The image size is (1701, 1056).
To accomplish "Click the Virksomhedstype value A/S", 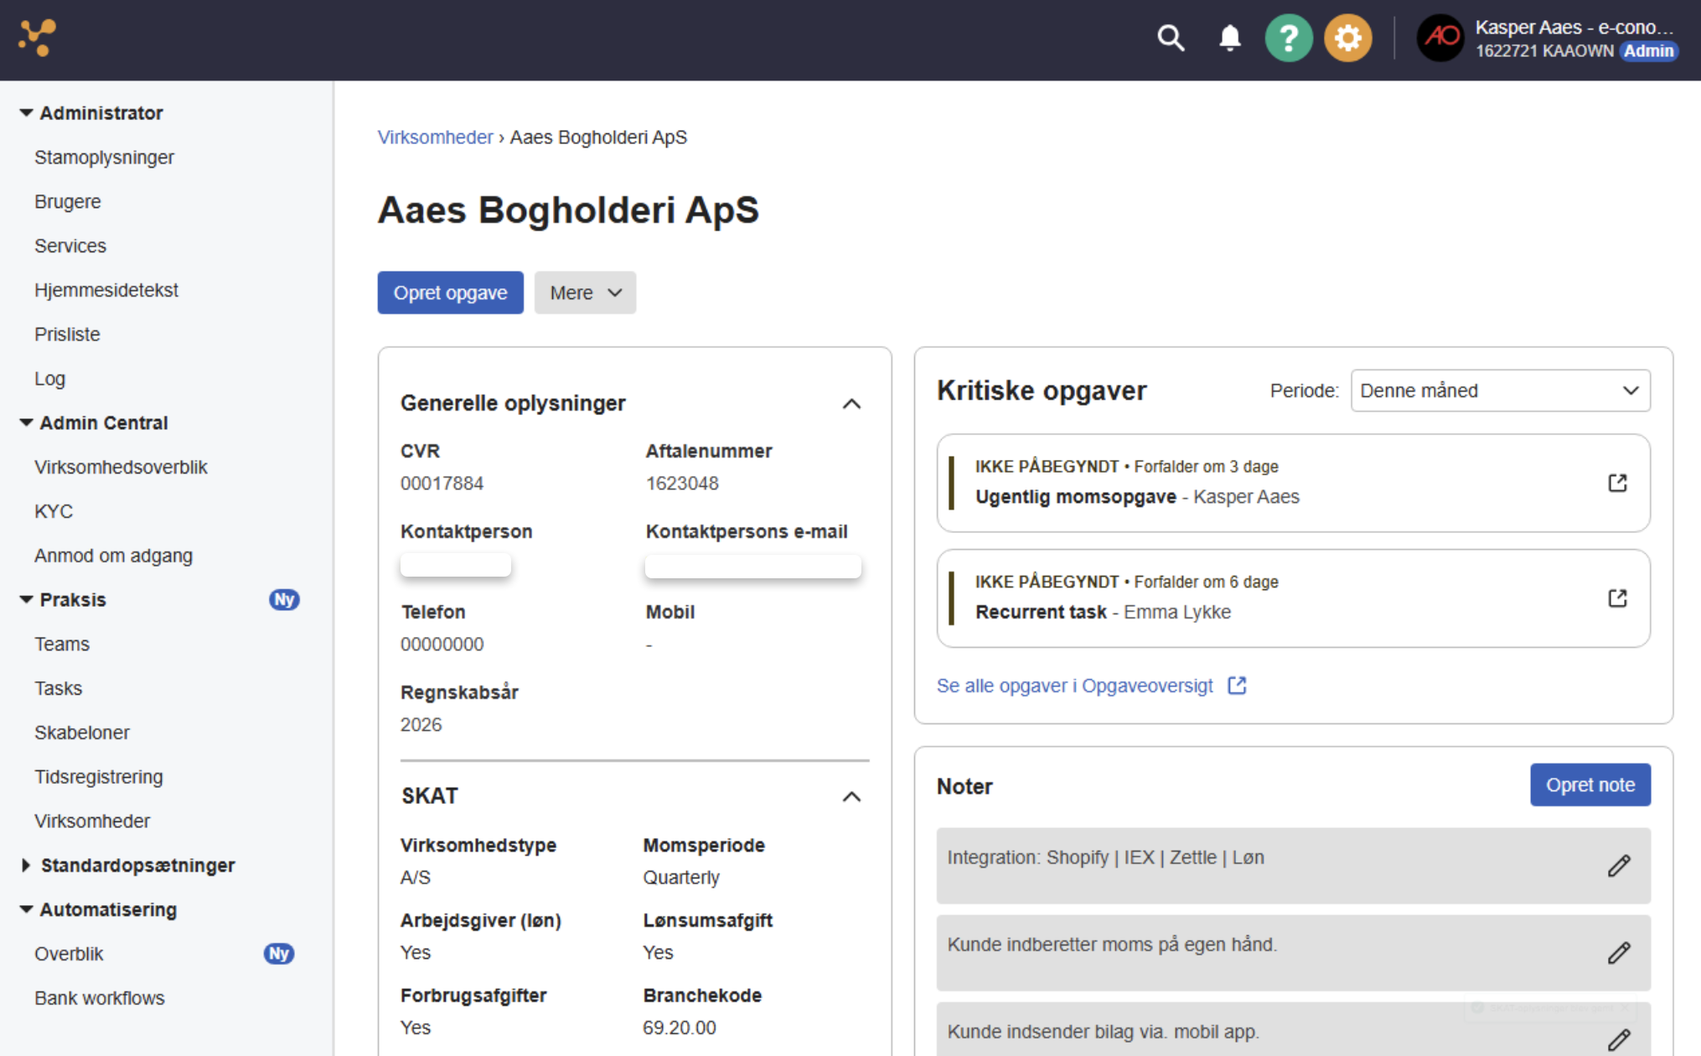I will point(416,877).
